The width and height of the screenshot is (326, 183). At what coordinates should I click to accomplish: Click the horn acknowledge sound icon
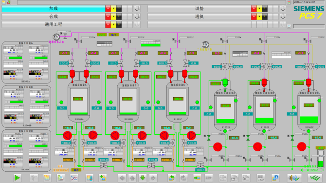(x=294, y=178)
